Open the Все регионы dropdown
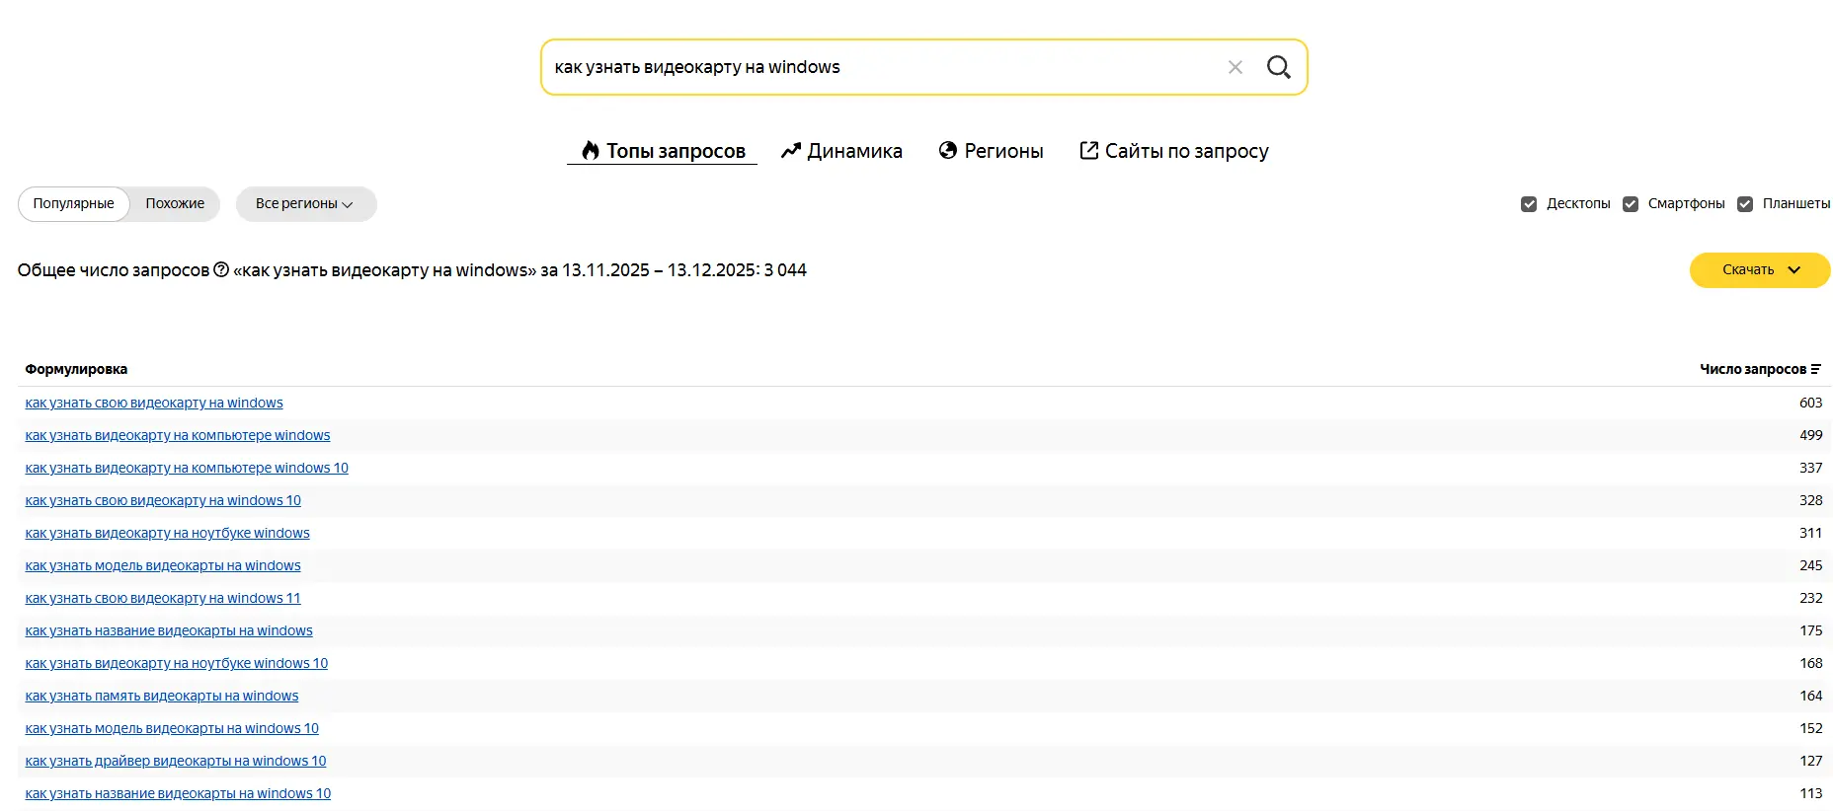Viewport: 1833px width, 811px height. (x=305, y=204)
